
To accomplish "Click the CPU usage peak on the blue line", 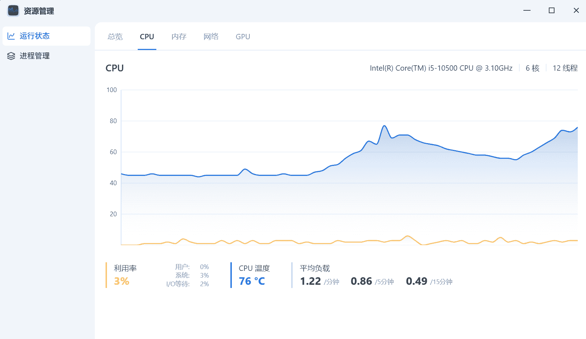I will [385, 126].
